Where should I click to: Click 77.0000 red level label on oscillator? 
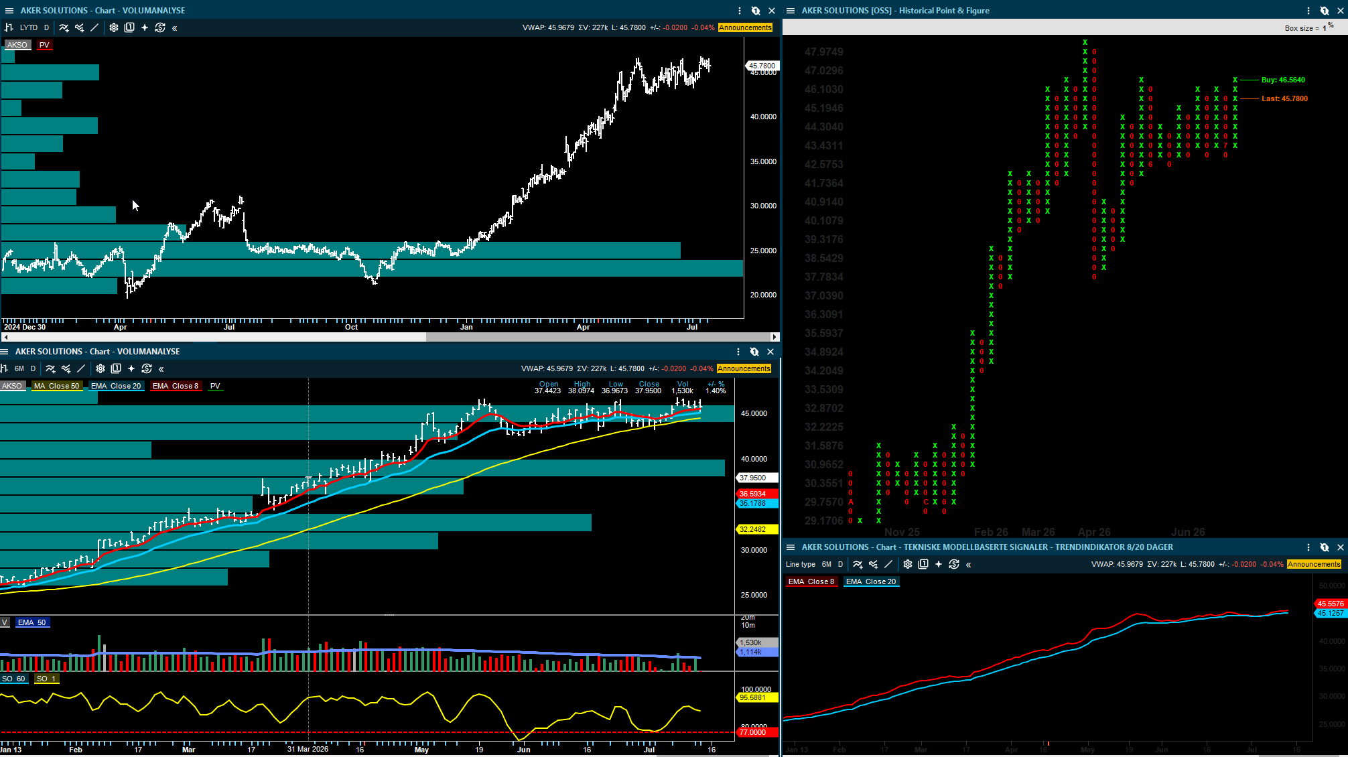(757, 732)
